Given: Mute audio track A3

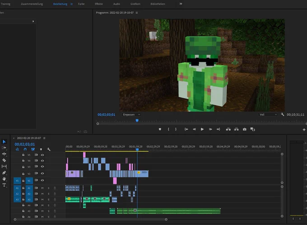Looking at the screenshot, I should [42, 199].
